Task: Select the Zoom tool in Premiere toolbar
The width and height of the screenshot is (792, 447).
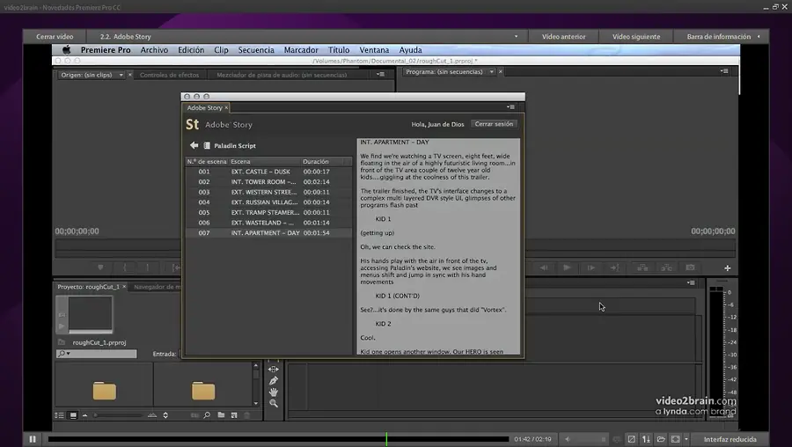Action: click(x=274, y=403)
